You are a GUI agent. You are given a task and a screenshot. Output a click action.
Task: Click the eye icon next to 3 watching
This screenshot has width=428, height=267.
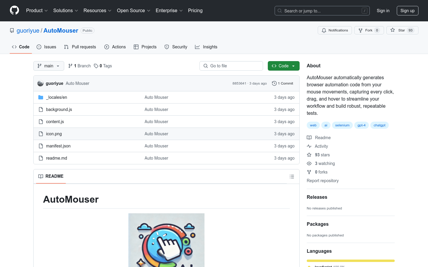[309, 163]
